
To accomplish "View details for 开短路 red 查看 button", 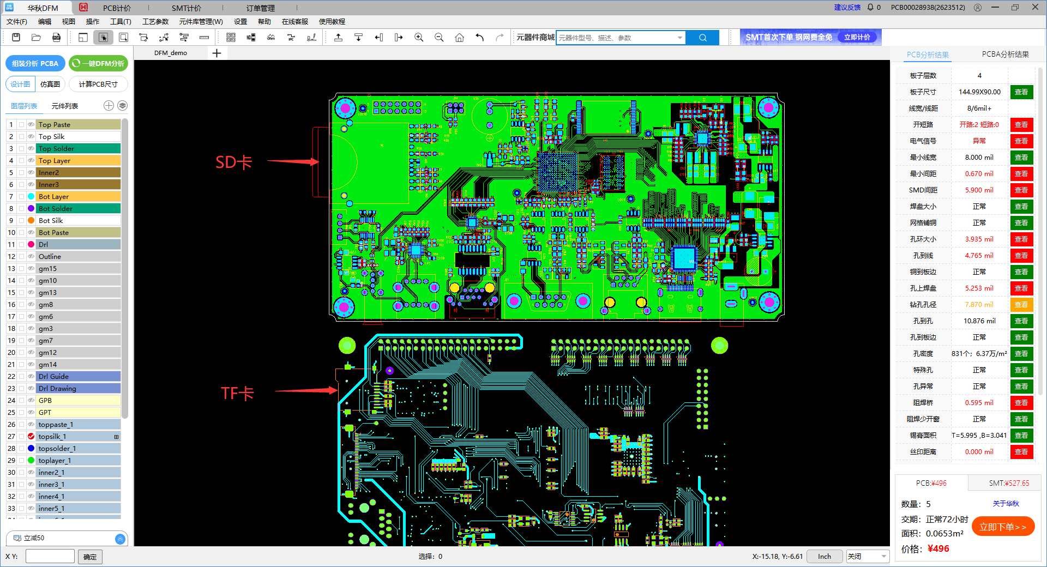I will (x=1021, y=125).
